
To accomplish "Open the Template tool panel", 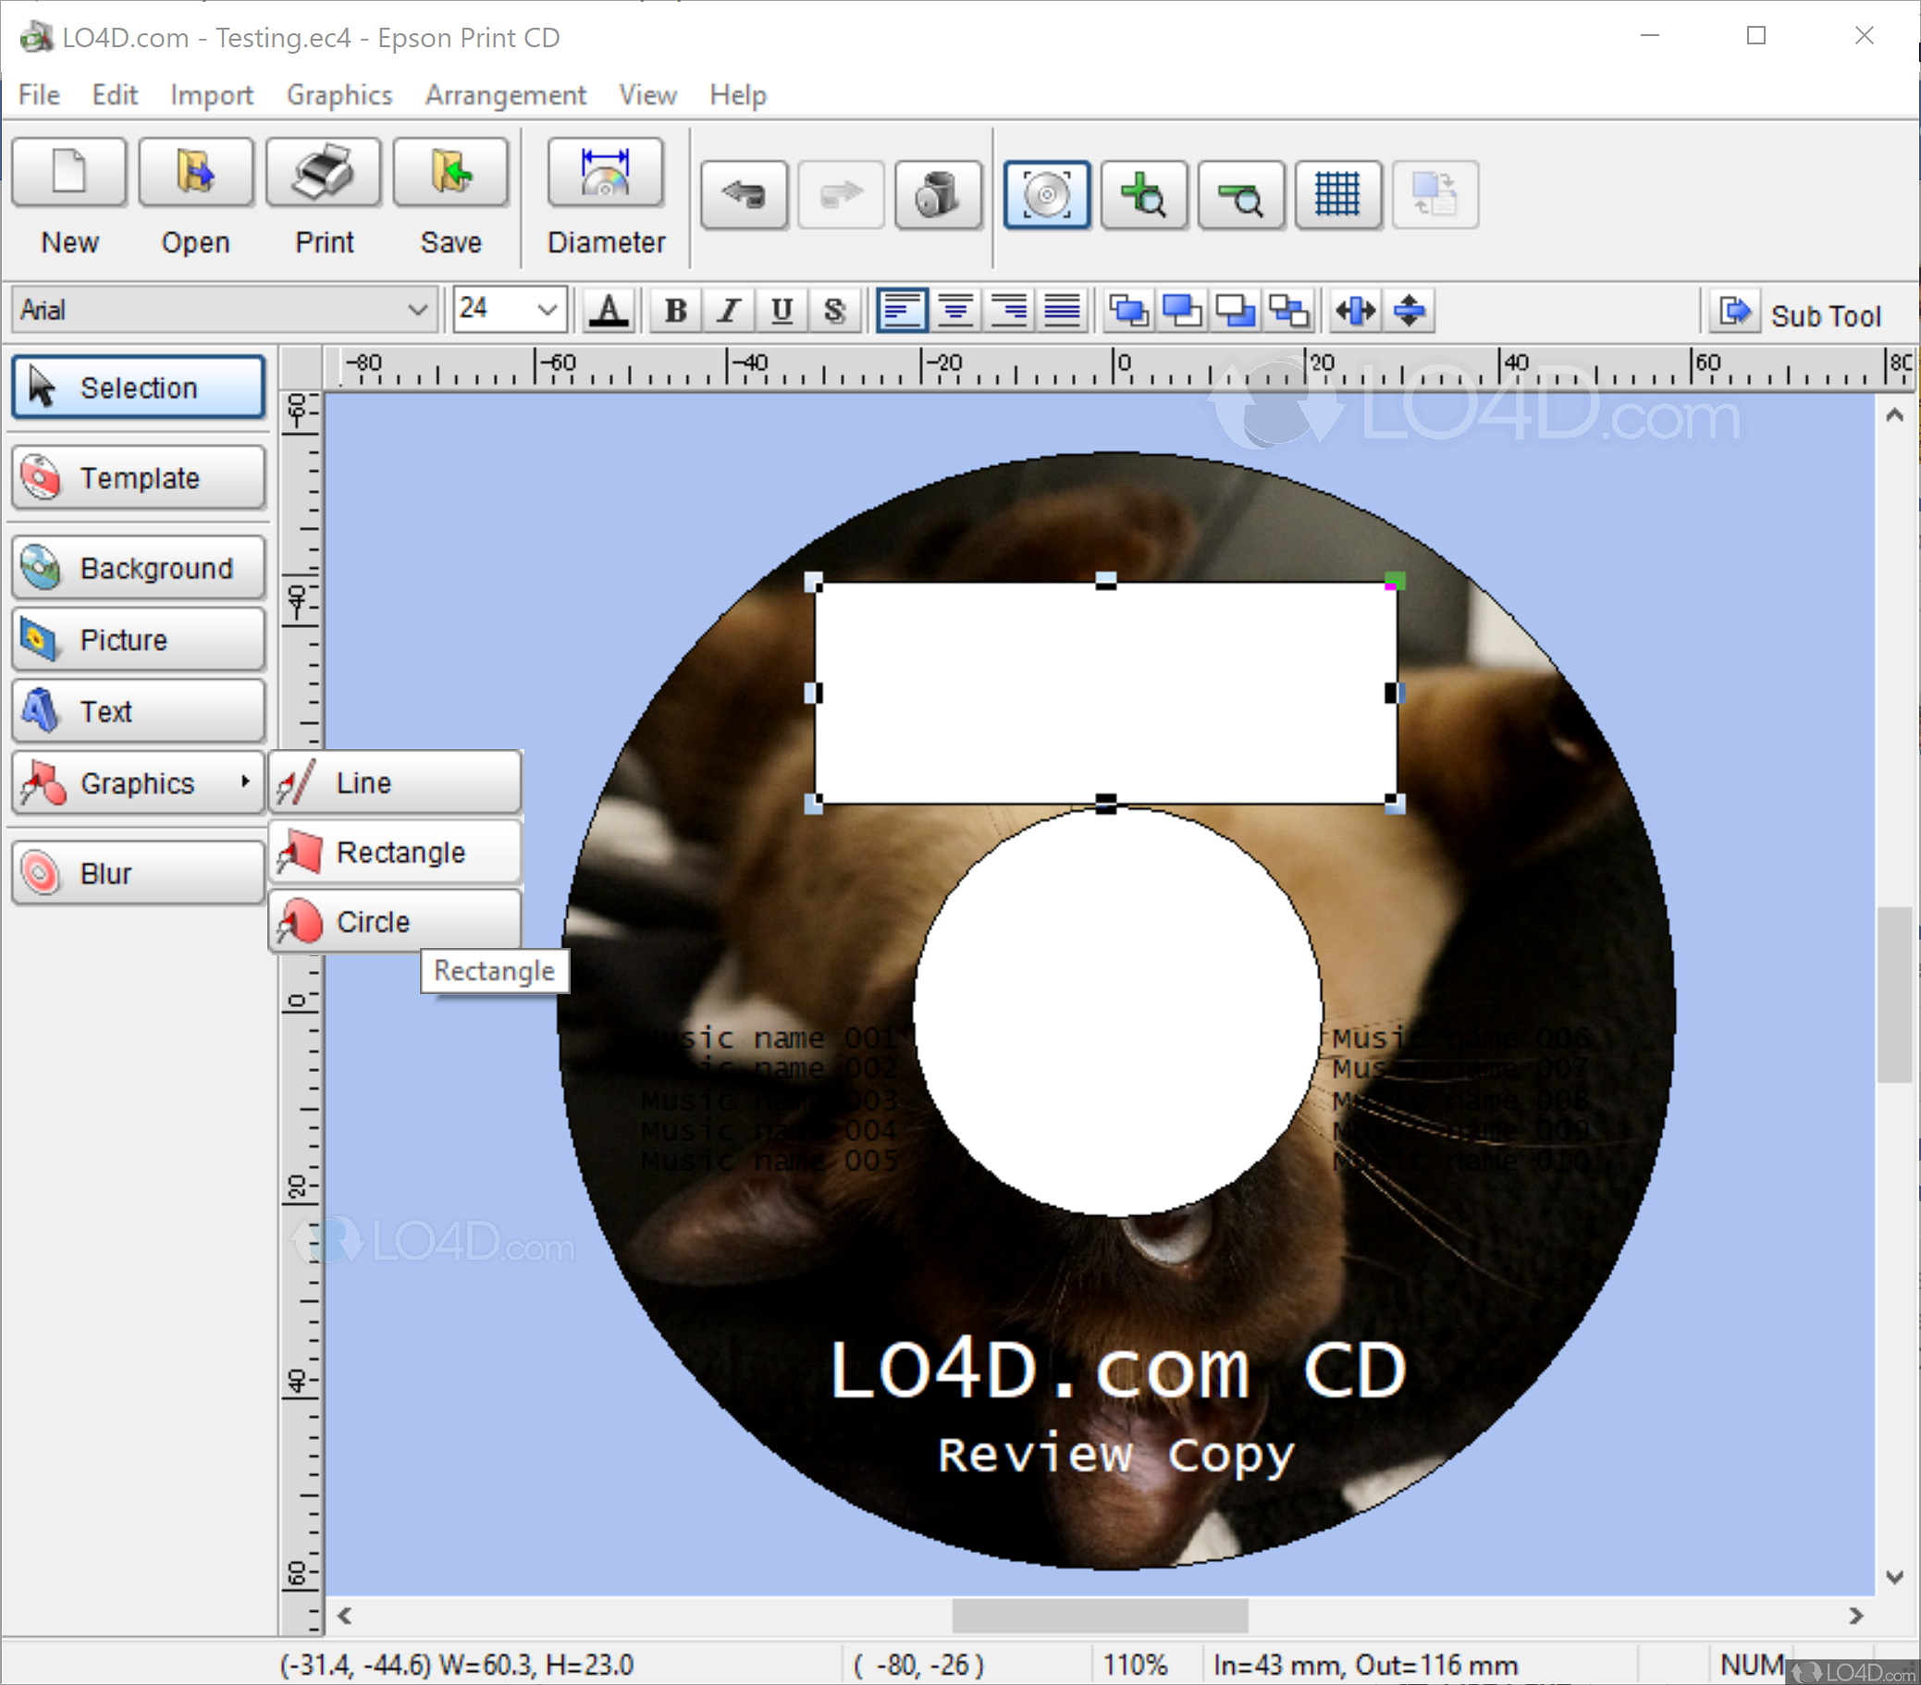I will click(x=138, y=477).
